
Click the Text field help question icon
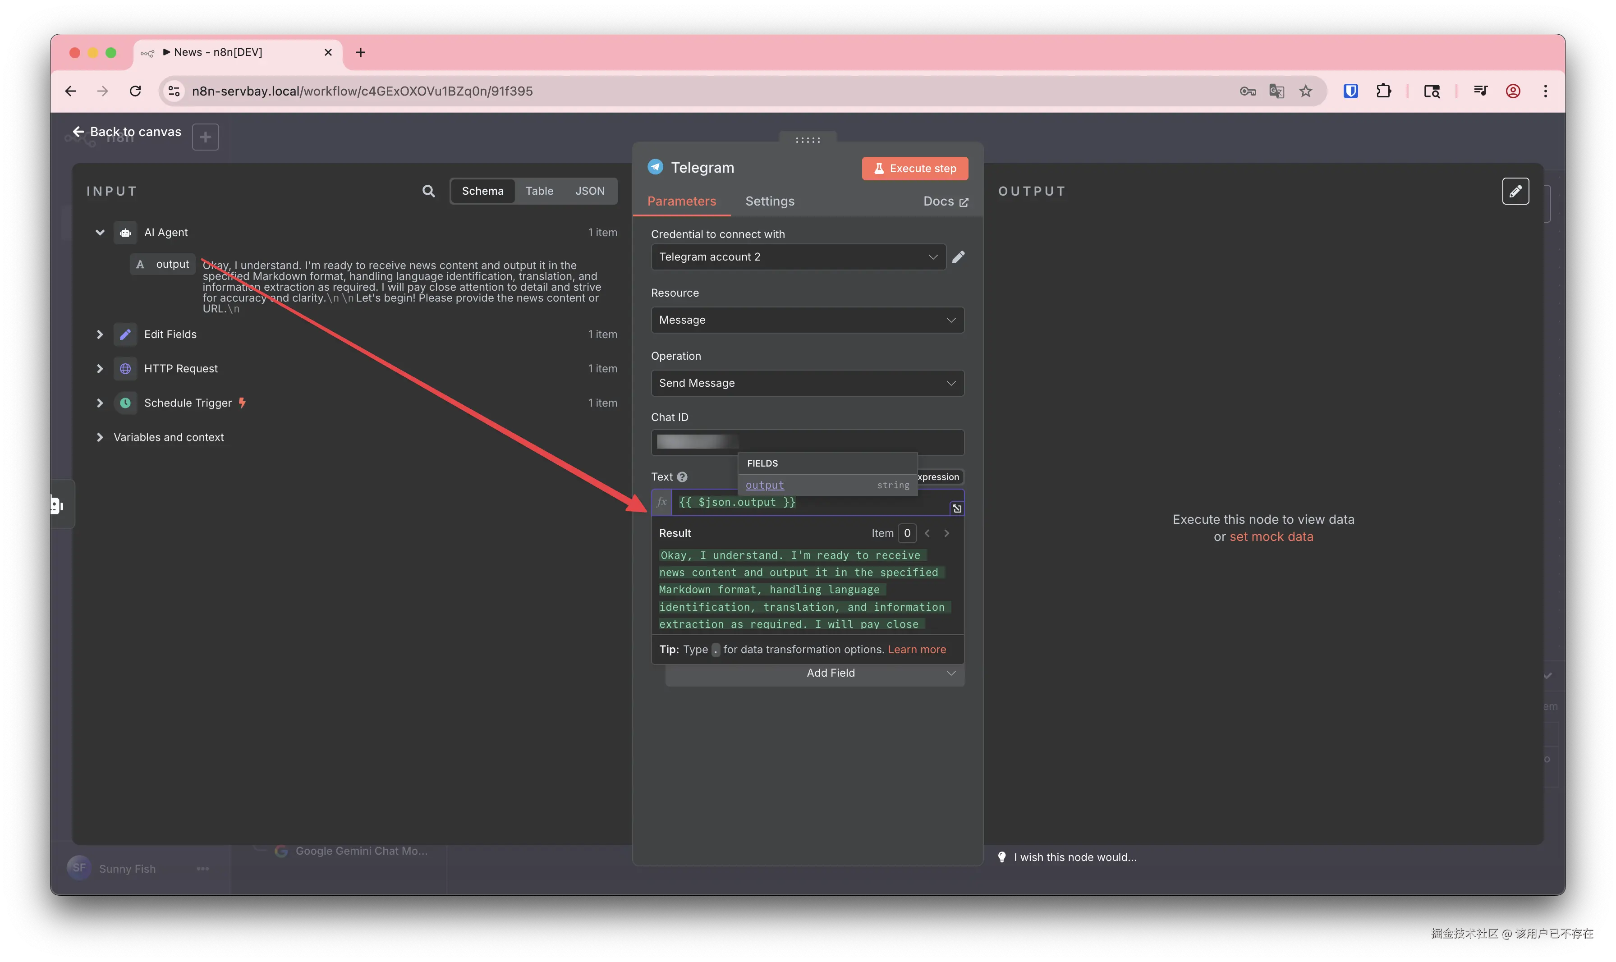click(682, 476)
